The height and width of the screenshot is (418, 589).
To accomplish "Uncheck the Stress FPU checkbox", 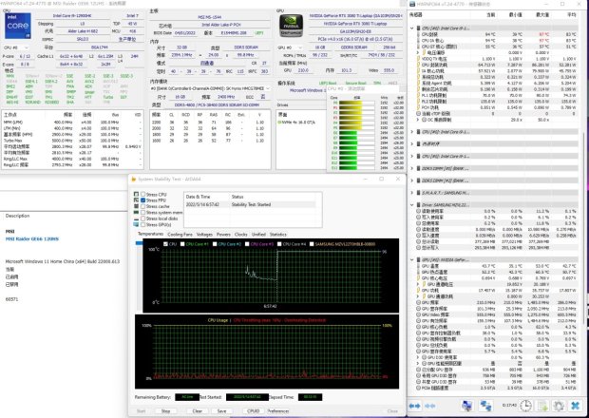I will point(143,200).
